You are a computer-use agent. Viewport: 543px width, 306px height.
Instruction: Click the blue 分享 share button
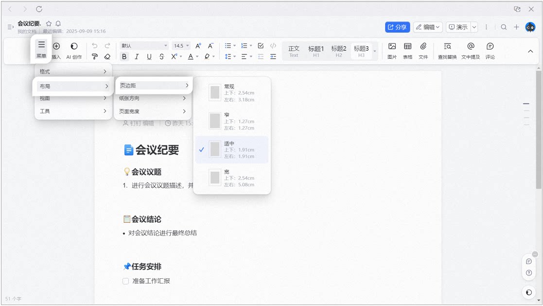point(397,27)
